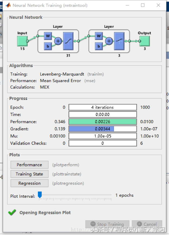
Task: Click the input size label 15
Action: click(x=22, y=49)
